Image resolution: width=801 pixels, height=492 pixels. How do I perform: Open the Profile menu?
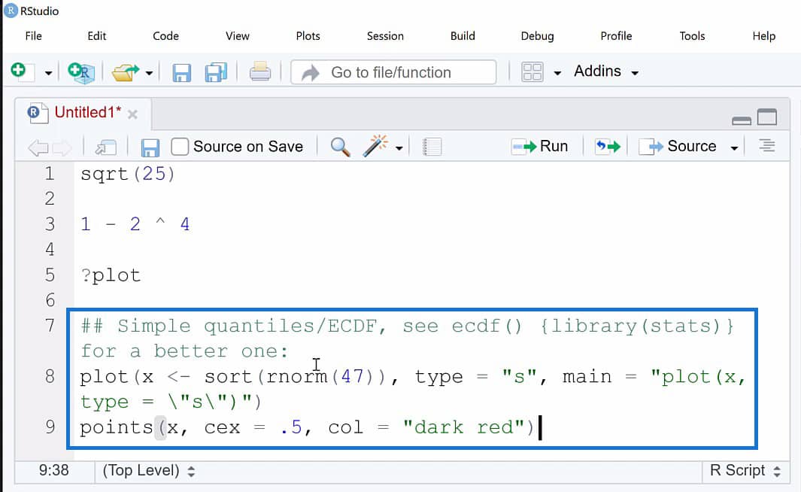tap(616, 36)
